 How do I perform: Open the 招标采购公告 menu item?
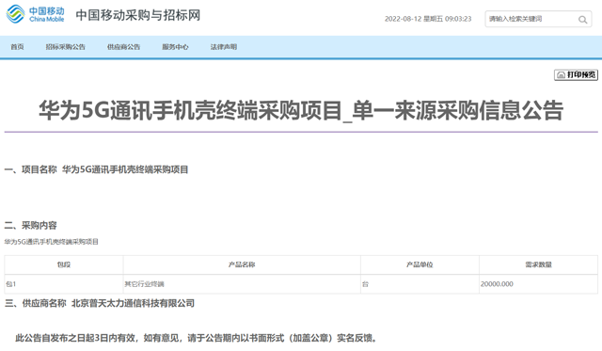click(x=65, y=47)
